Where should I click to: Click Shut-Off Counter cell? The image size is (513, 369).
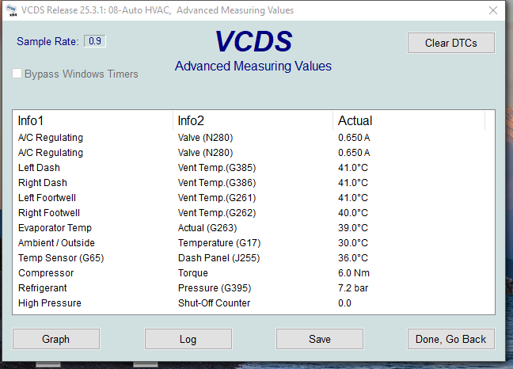tap(215, 303)
